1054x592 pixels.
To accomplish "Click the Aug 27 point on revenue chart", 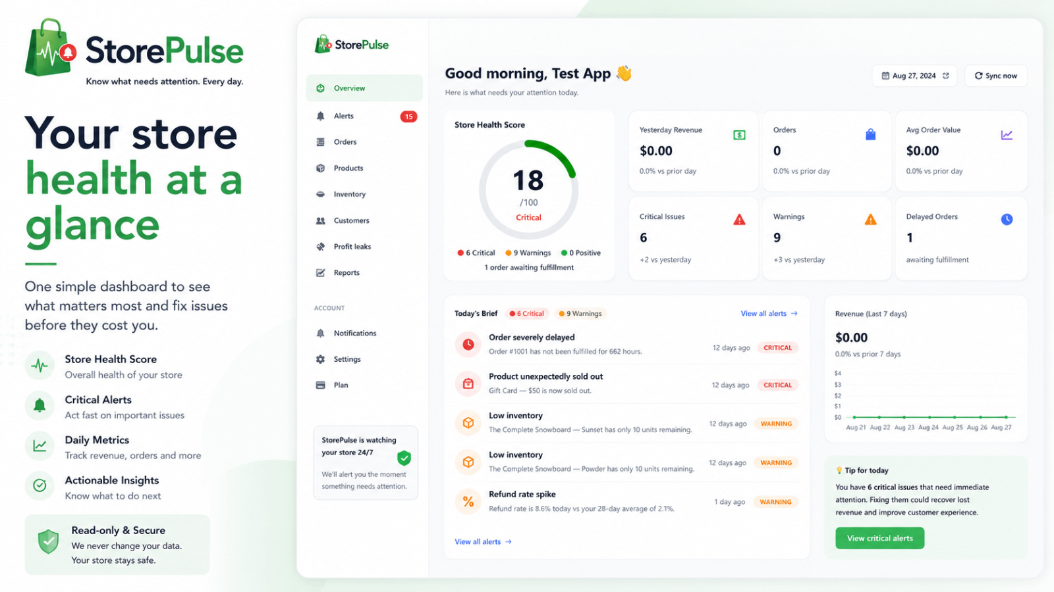I will 1006,417.
